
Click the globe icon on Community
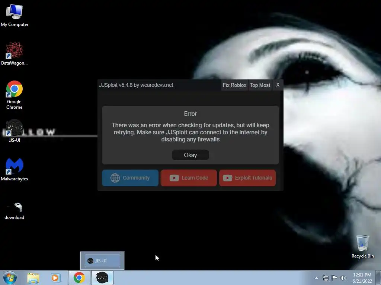(x=115, y=178)
